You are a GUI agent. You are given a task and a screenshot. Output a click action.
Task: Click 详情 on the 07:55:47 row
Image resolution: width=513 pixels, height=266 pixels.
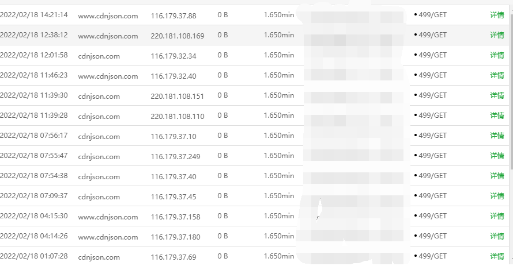497,156
